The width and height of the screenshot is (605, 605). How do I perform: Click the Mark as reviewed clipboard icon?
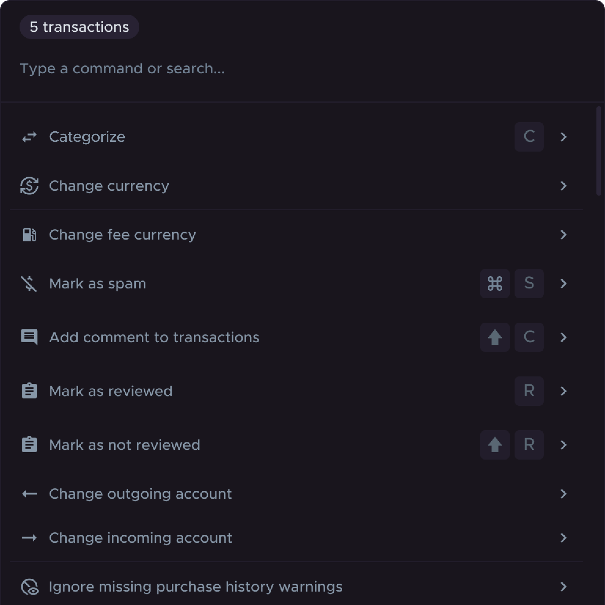coord(29,391)
